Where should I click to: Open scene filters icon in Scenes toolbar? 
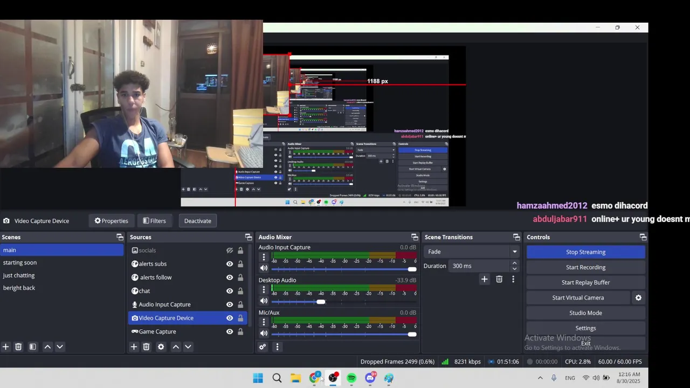[x=32, y=347]
